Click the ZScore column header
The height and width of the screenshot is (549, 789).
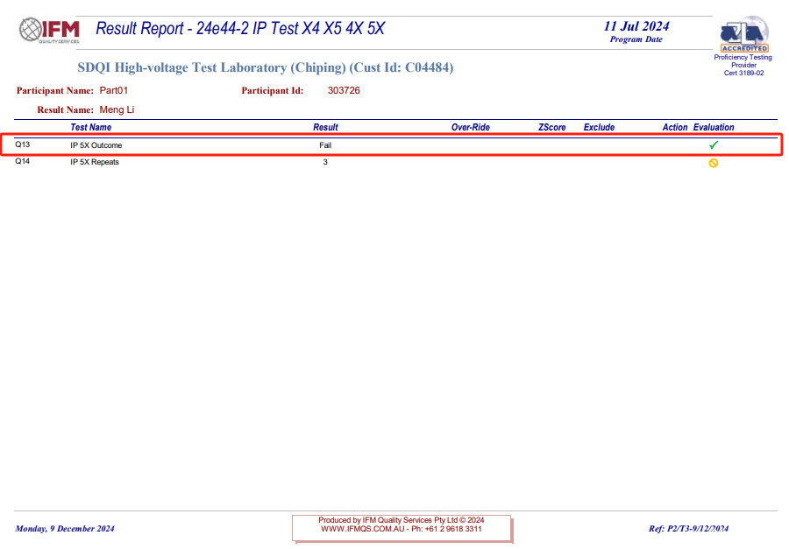click(x=552, y=128)
